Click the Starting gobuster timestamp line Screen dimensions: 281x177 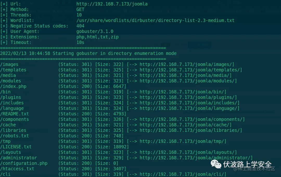[x=88, y=53]
